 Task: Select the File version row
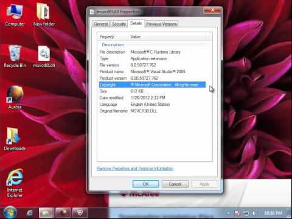tap(152, 65)
